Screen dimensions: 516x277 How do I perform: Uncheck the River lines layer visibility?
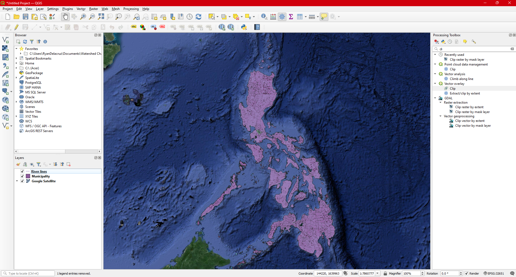coord(22,171)
